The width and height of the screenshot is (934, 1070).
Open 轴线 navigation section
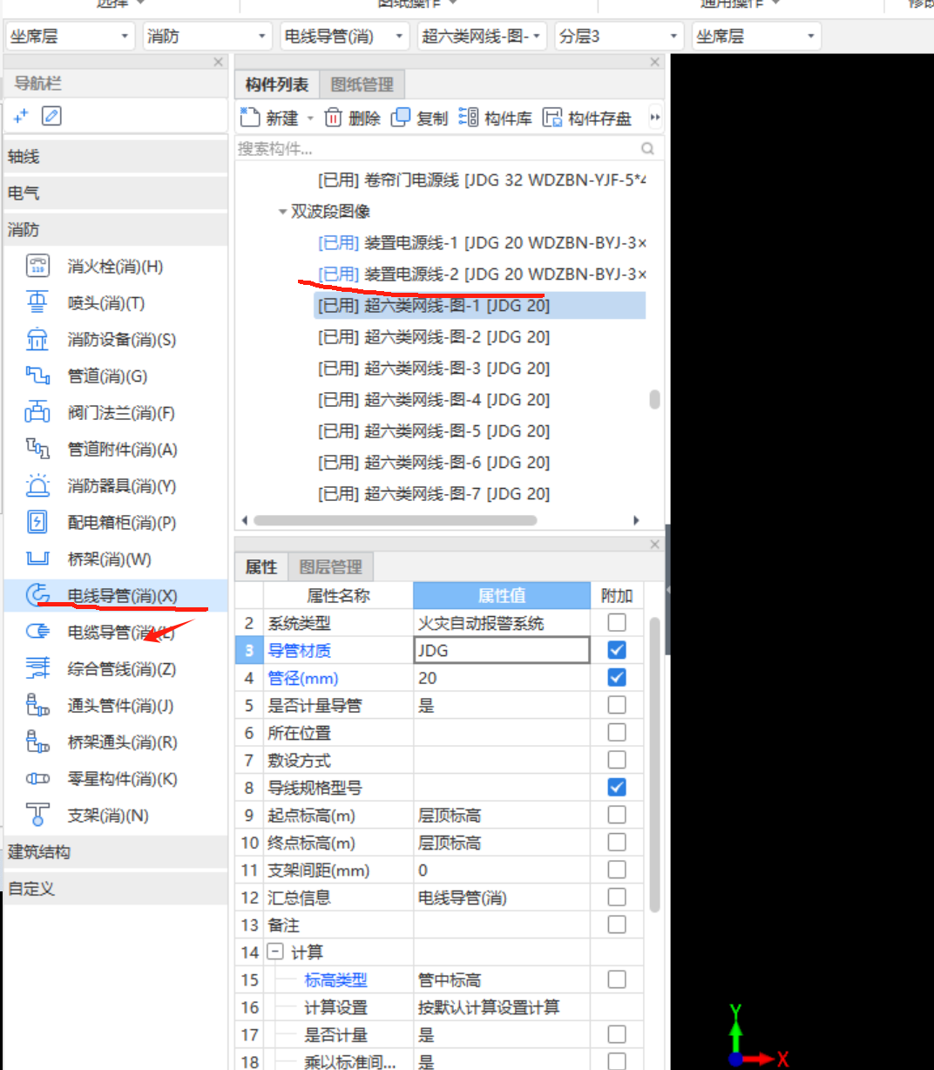click(x=115, y=157)
